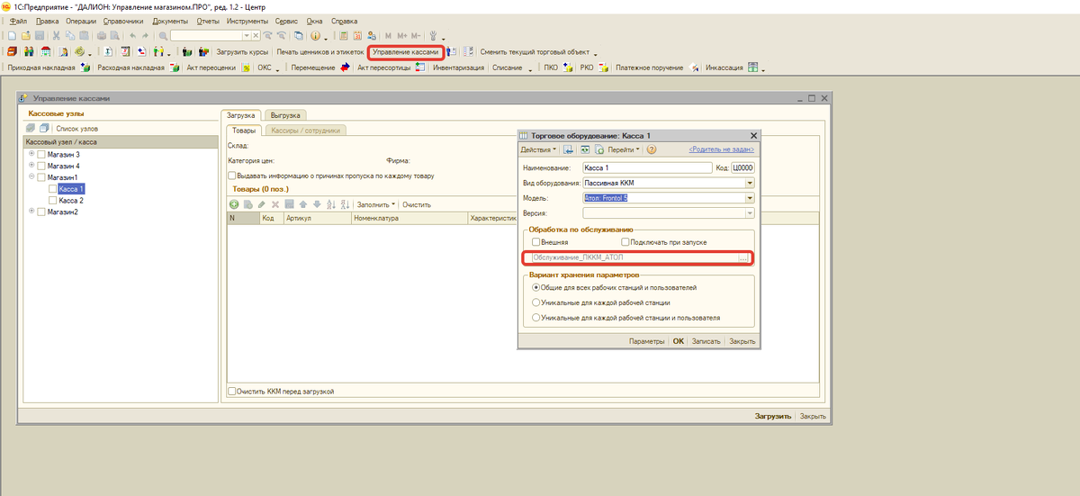1080x496 pixels.
Task: Click the Загрузить button
Action: coord(773,416)
